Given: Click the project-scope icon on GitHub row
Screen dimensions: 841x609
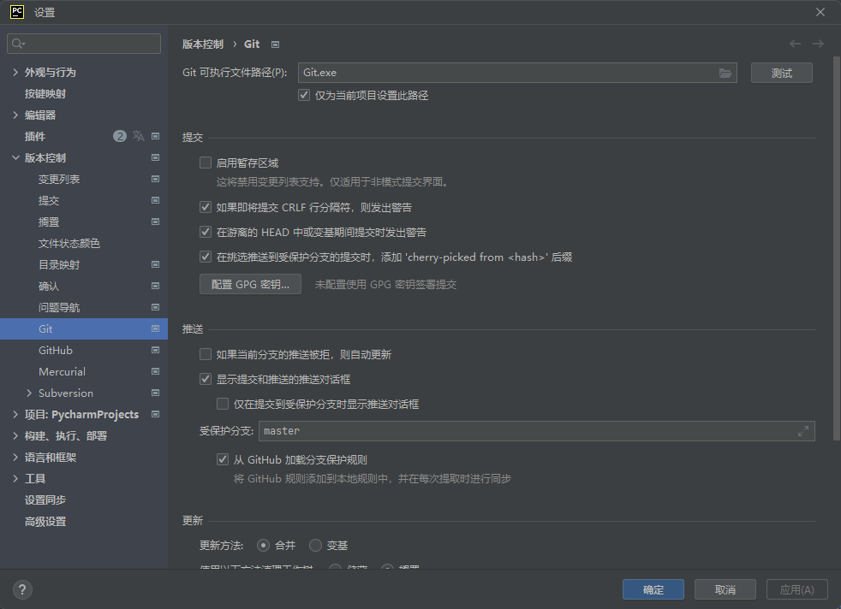Looking at the screenshot, I should [156, 351].
